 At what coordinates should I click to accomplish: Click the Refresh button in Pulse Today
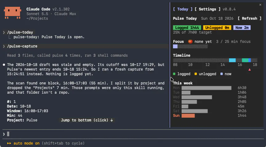pyautogui.click(x=249, y=18)
